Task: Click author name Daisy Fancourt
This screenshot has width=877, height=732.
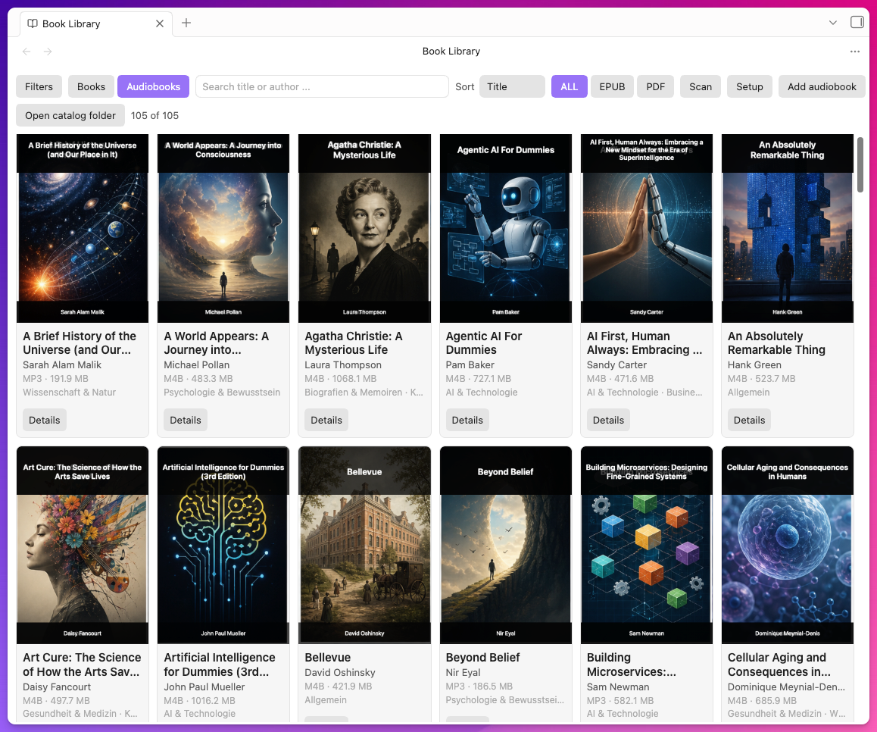Action: point(57,687)
